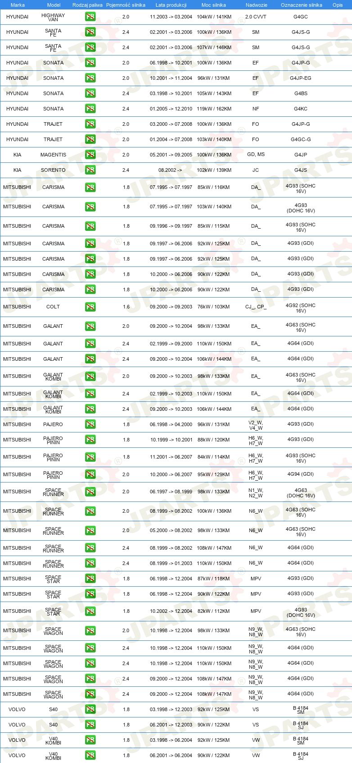Click fuel icon for Space Runner 100kW
Viewport: 352px width, 763px height.
(90, 511)
